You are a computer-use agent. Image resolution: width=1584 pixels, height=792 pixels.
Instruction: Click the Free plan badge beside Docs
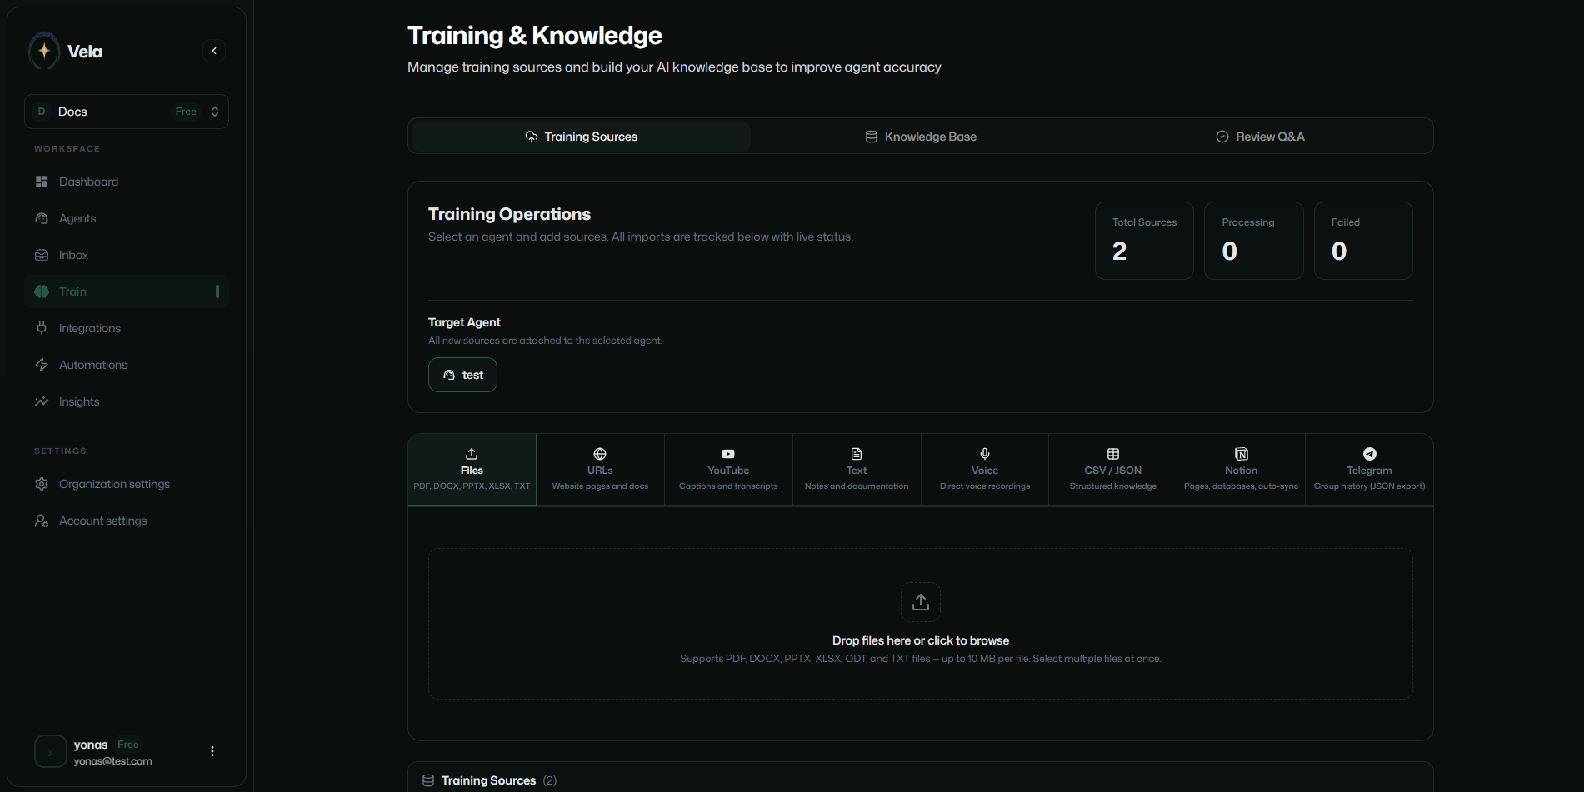tap(186, 112)
